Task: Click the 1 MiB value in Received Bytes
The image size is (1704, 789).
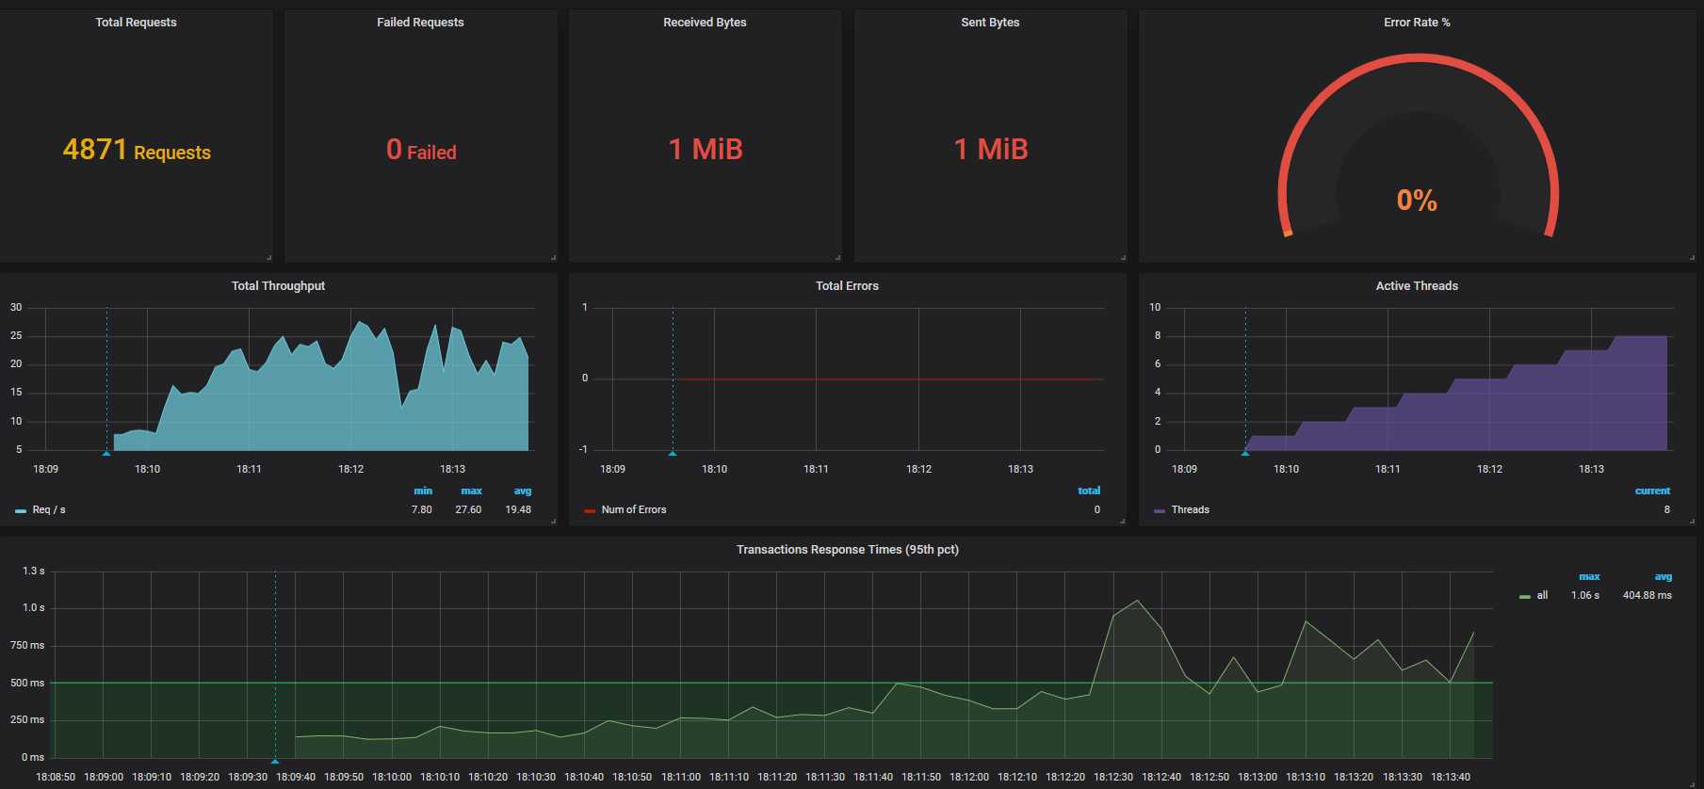Action: pyautogui.click(x=706, y=150)
